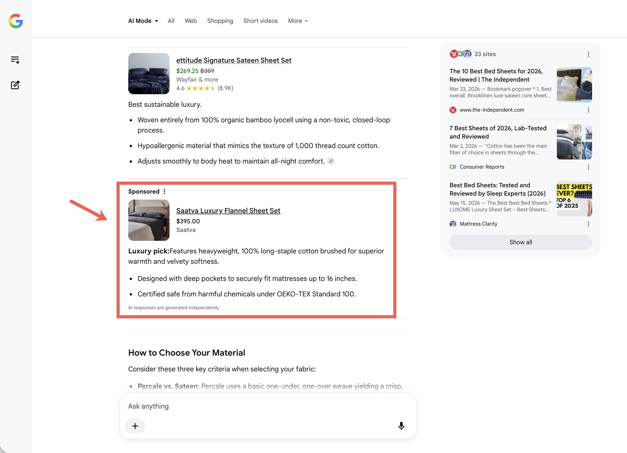This screenshot has width=627, height=453.
Task: Click the link icon after all-night comfort
Action: 331,161
